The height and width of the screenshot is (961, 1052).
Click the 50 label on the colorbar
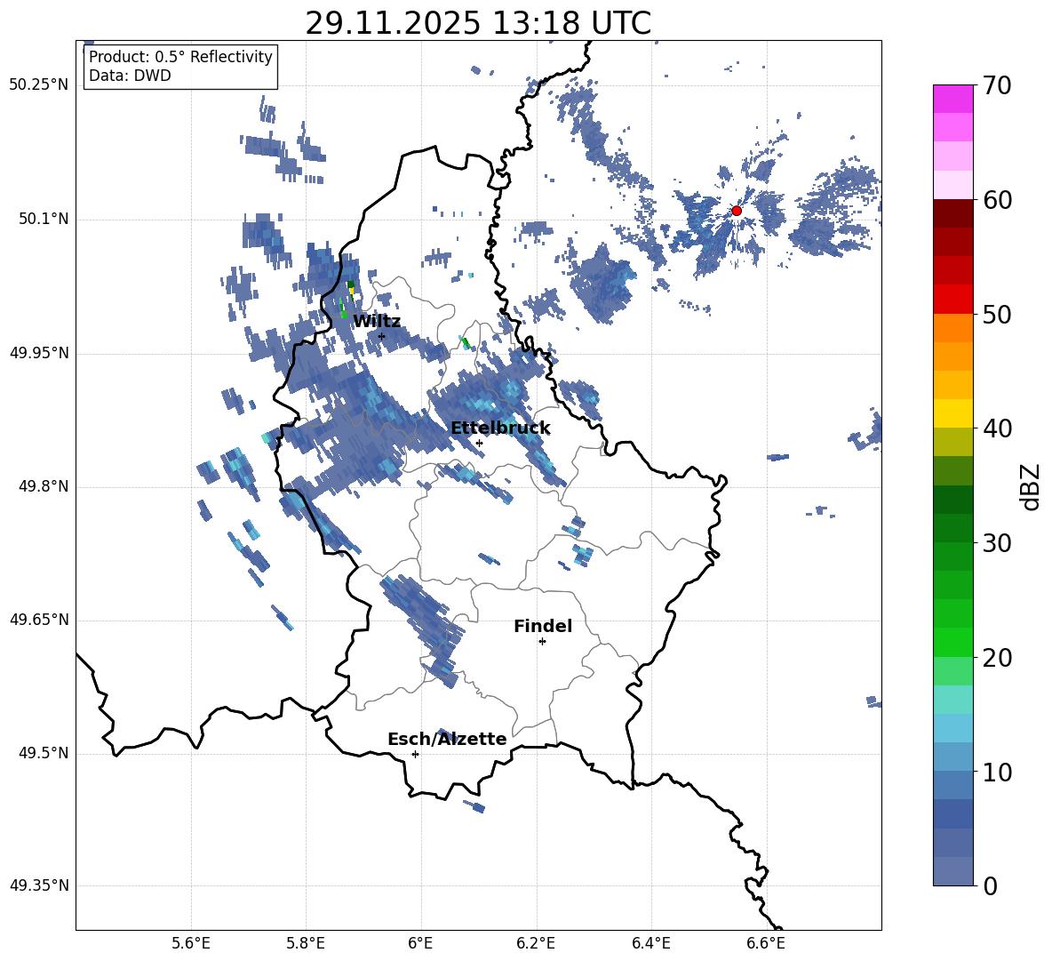(x=997, y=314)
